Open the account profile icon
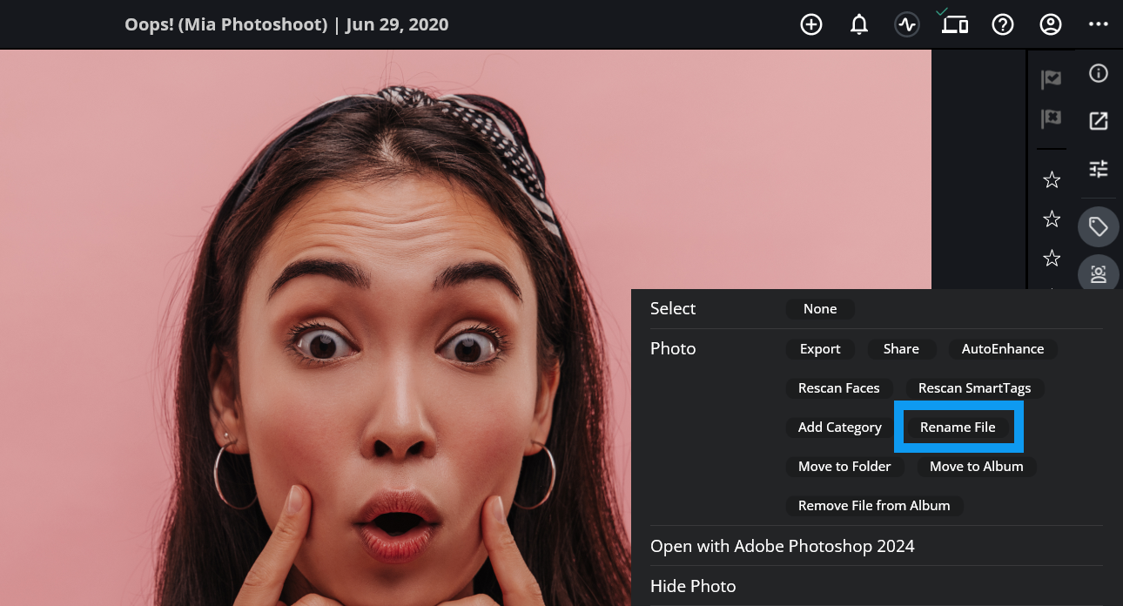This screenshot has height=606, width=1123. click(x=1051, y=24)
